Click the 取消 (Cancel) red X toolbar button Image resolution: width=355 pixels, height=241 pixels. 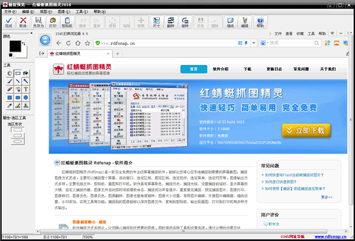coord(22,23)
